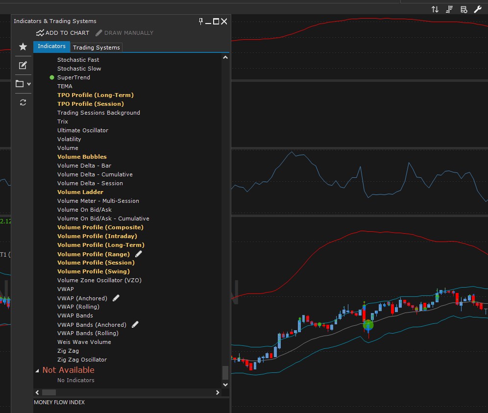488x413 pixels.
Task: Select VWAP Bands (Rolling)
Action: click(88, 333)
